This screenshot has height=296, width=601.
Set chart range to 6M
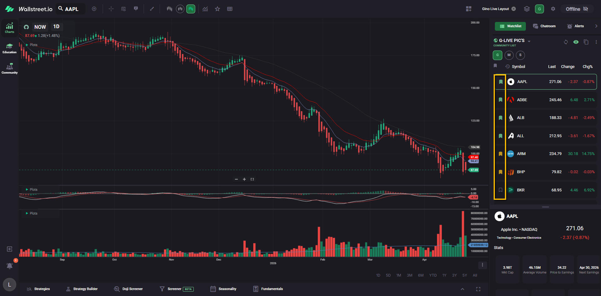421,275
